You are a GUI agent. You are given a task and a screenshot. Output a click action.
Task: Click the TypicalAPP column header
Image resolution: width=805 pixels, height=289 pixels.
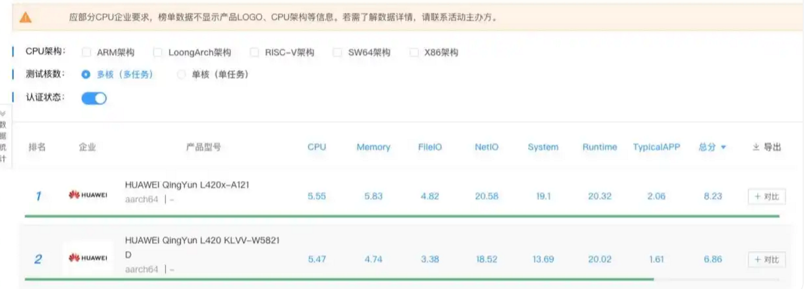(x=656, y=147)
